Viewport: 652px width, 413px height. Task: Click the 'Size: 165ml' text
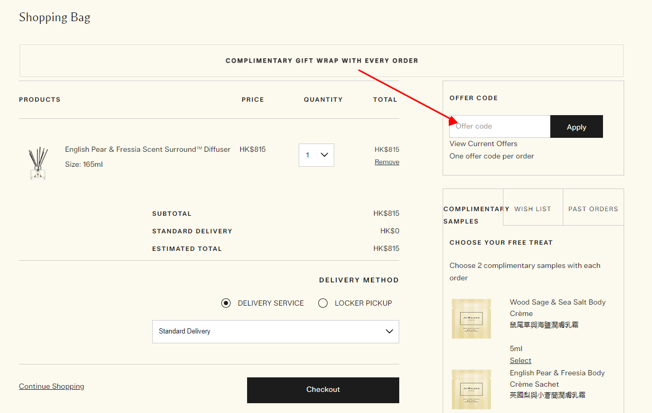coord(84,164)
